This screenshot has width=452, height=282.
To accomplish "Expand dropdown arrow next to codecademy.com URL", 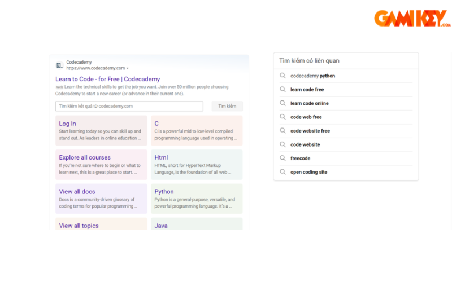I will click(128, 68).
